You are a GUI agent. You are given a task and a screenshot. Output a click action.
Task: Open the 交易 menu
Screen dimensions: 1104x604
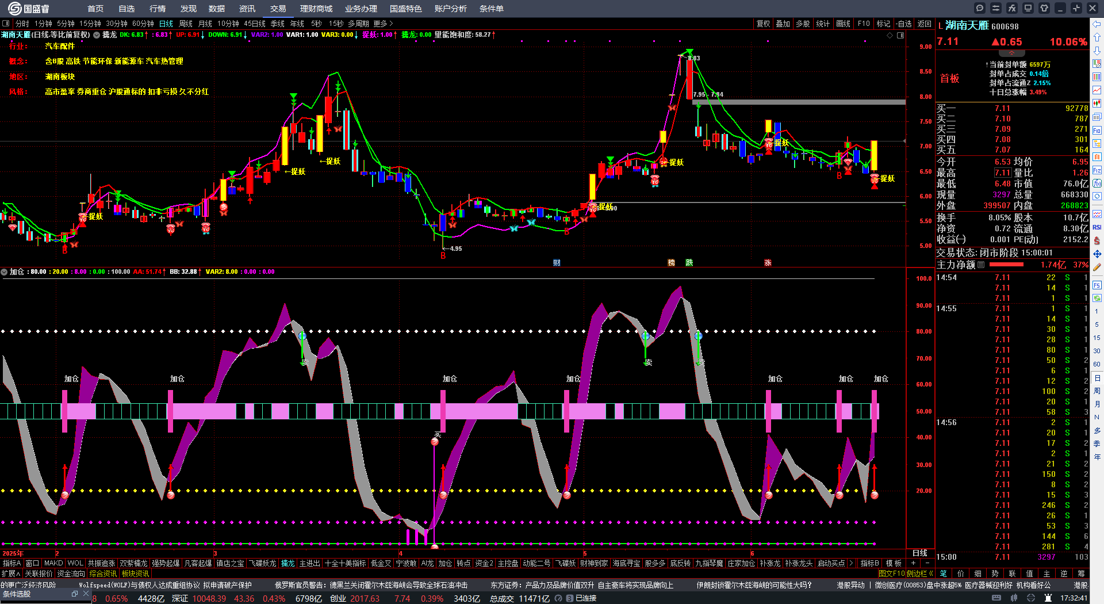(278, 9)
